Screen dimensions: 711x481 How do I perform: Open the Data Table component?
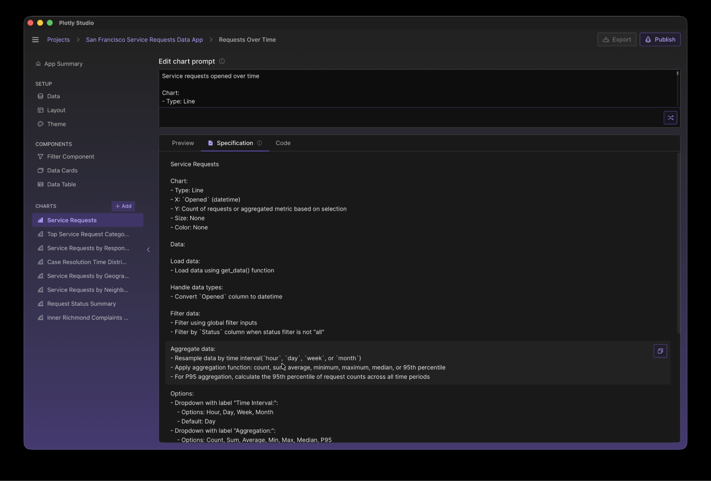pos(61,184)
